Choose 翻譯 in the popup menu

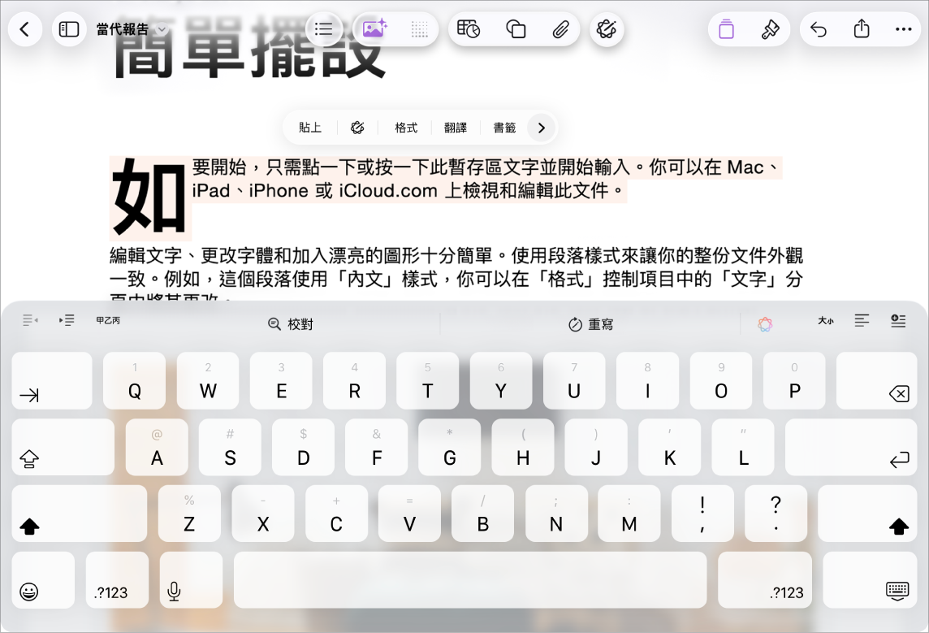pyautogui.click(x=455, y=128)
